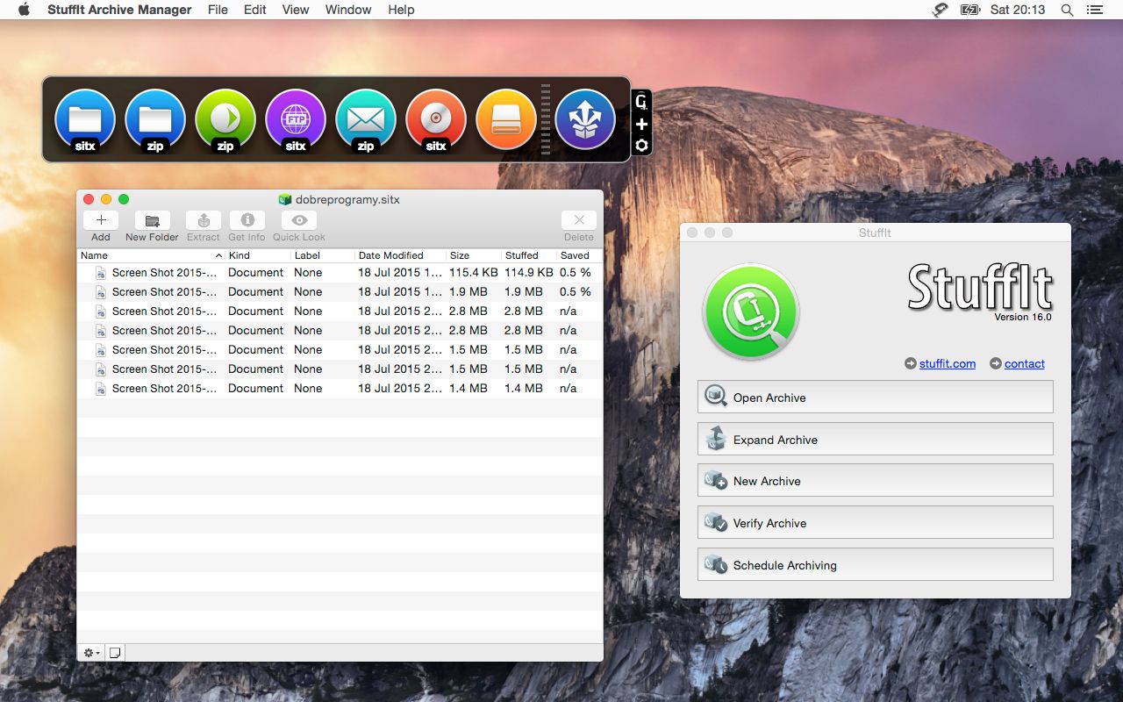
Task: Click the purple FTP sitx droplet
Action: tap(296, 120)
